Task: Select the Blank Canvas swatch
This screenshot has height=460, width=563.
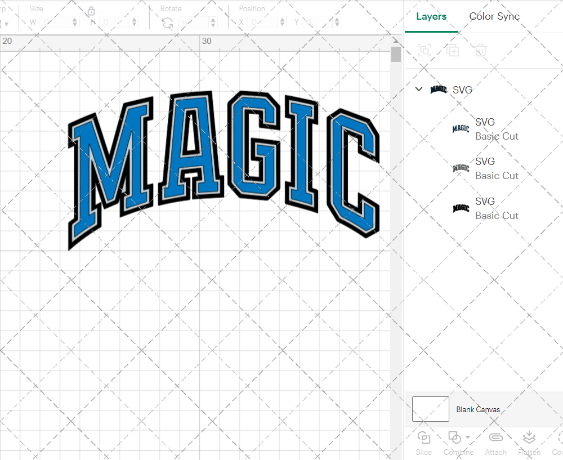Action: [431, 409]
